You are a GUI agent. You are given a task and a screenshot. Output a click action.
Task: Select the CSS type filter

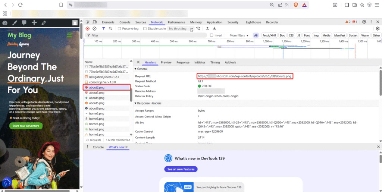[x=291, y=35]
